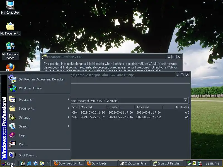The height and width of the screenshot is (167, 223).
Task: Click the 7-Zip address path field
Action: (127, 101)
